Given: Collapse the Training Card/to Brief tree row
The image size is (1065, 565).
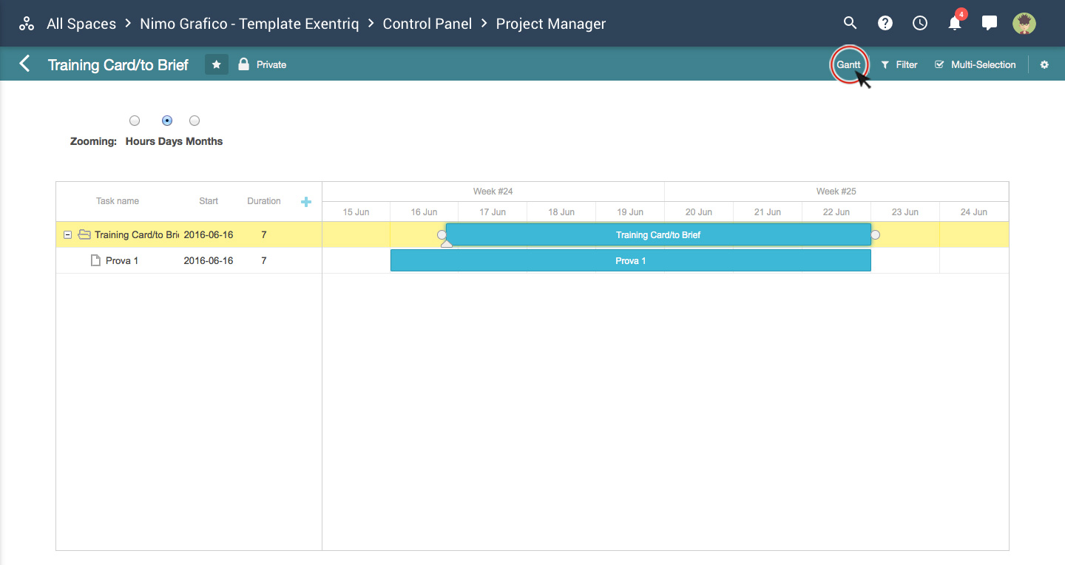Looking at the screenshot, I should [67, 235].
